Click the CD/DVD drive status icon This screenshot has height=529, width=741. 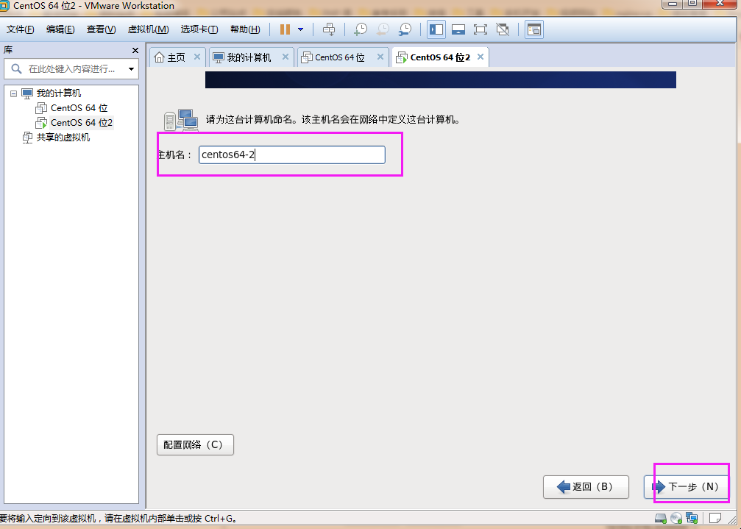click(x=676, y=519)
